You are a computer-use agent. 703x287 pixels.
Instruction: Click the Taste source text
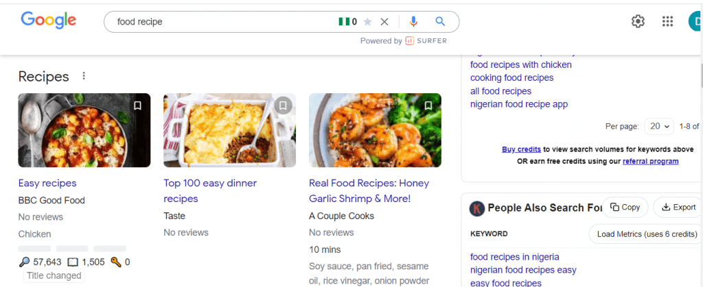point(174,216)
